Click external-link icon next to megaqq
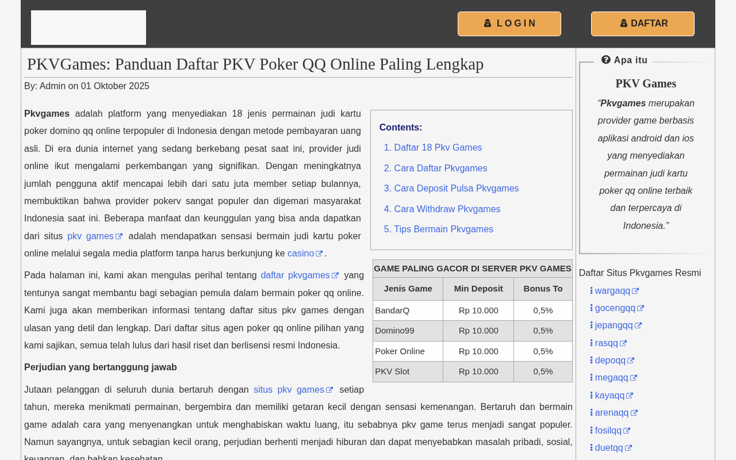Screen dimensions: 736x460 pyautogui.click(x=634, y=378)
